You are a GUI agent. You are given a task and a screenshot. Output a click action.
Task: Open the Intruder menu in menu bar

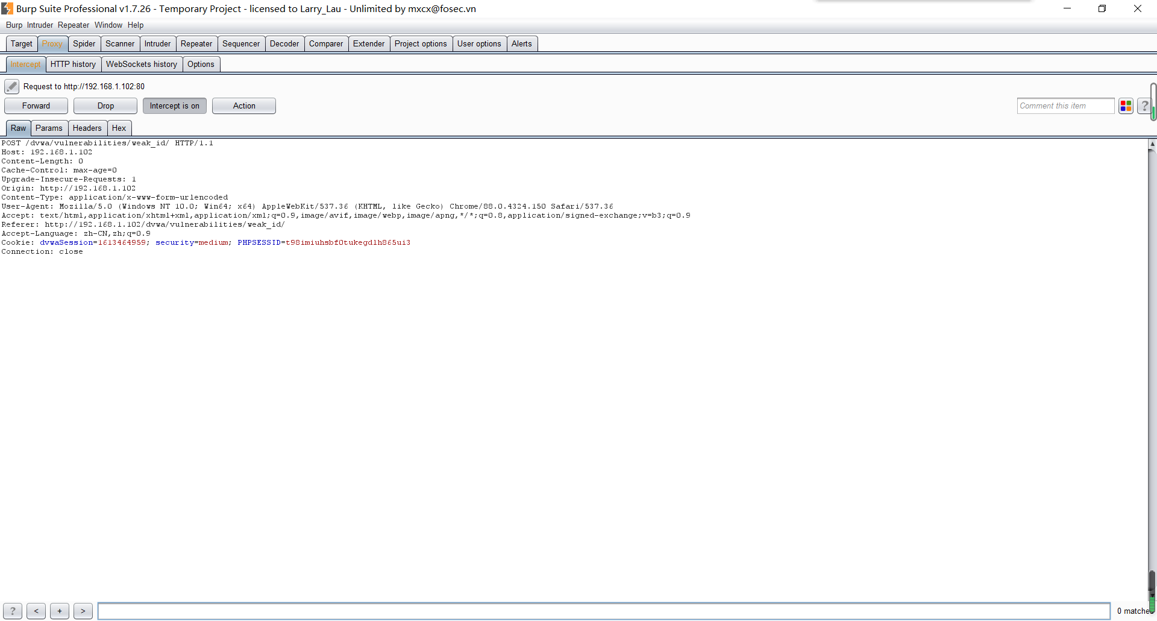[40, 25]
